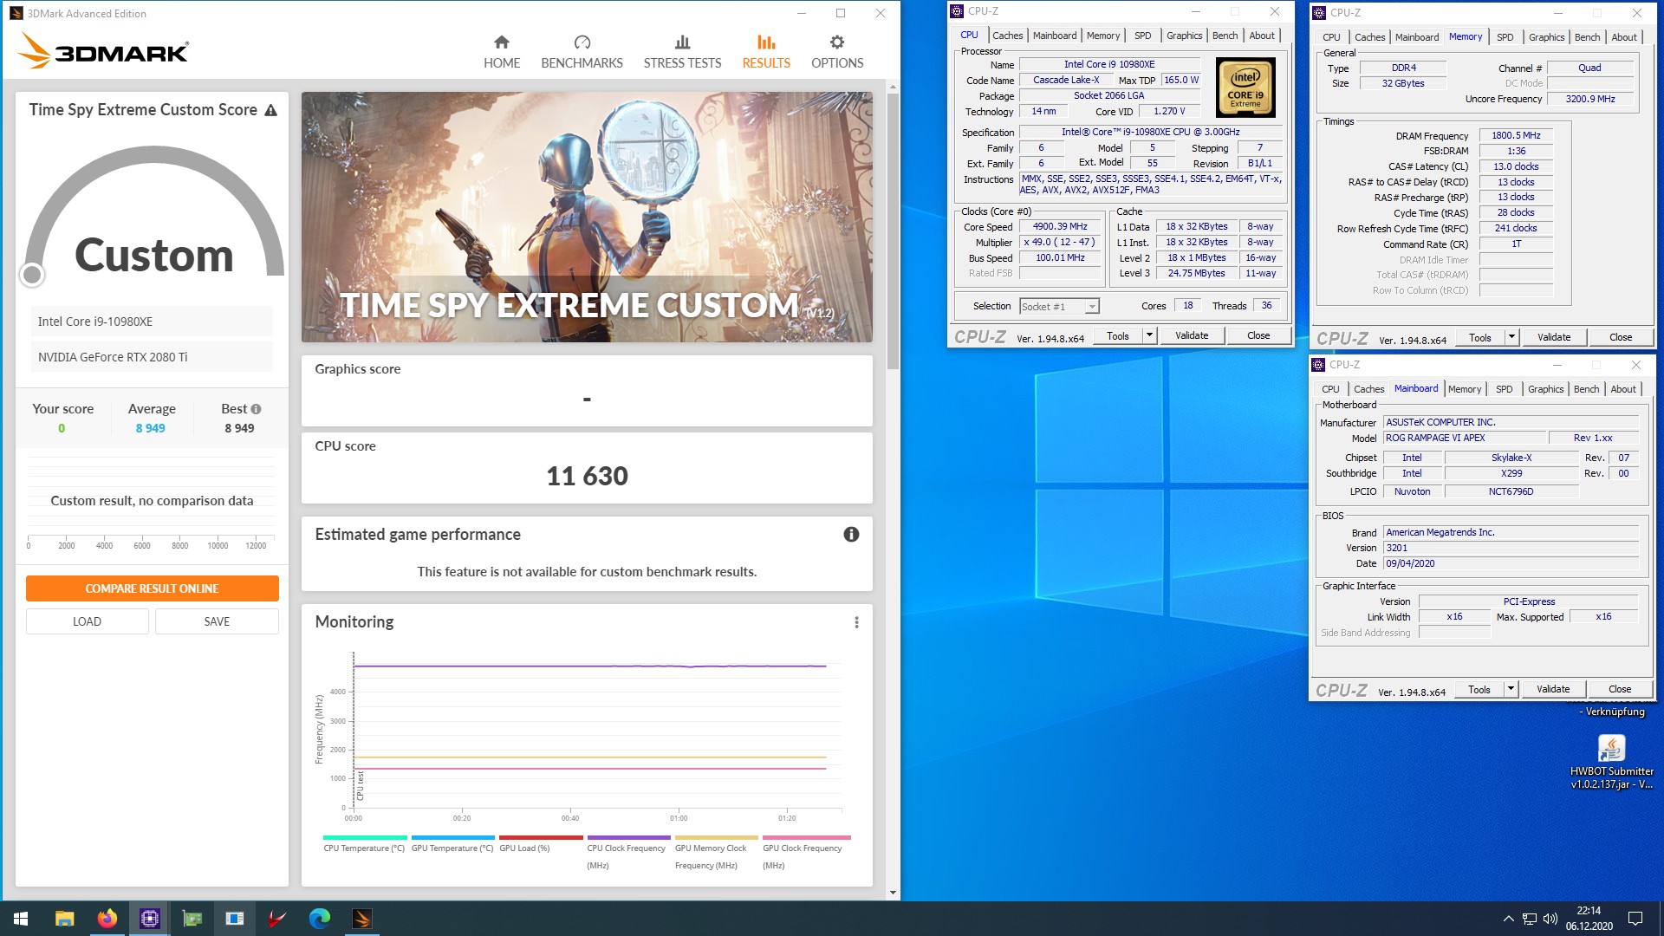Screen dimensions: 1664x936
Task: Click warning triangle beside Custom Score title
Action: [270, 110]
